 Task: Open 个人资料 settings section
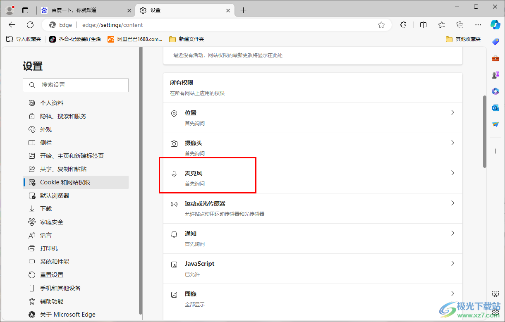point(76,103)
